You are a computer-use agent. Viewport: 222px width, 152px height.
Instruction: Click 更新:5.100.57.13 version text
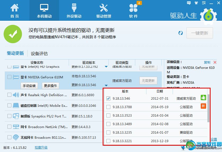click(x=84, y=138)
